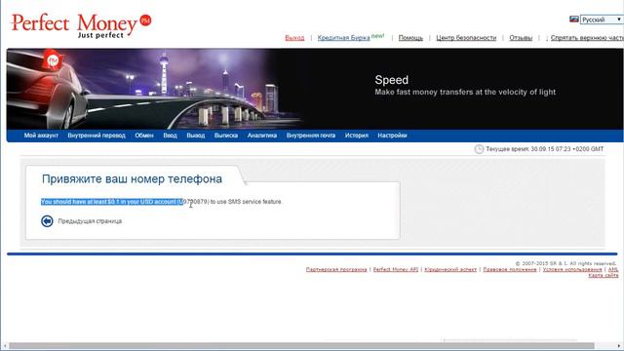Open Карта сайта footer link
Viewport: 624px width, 351px height.
point(604,275)
